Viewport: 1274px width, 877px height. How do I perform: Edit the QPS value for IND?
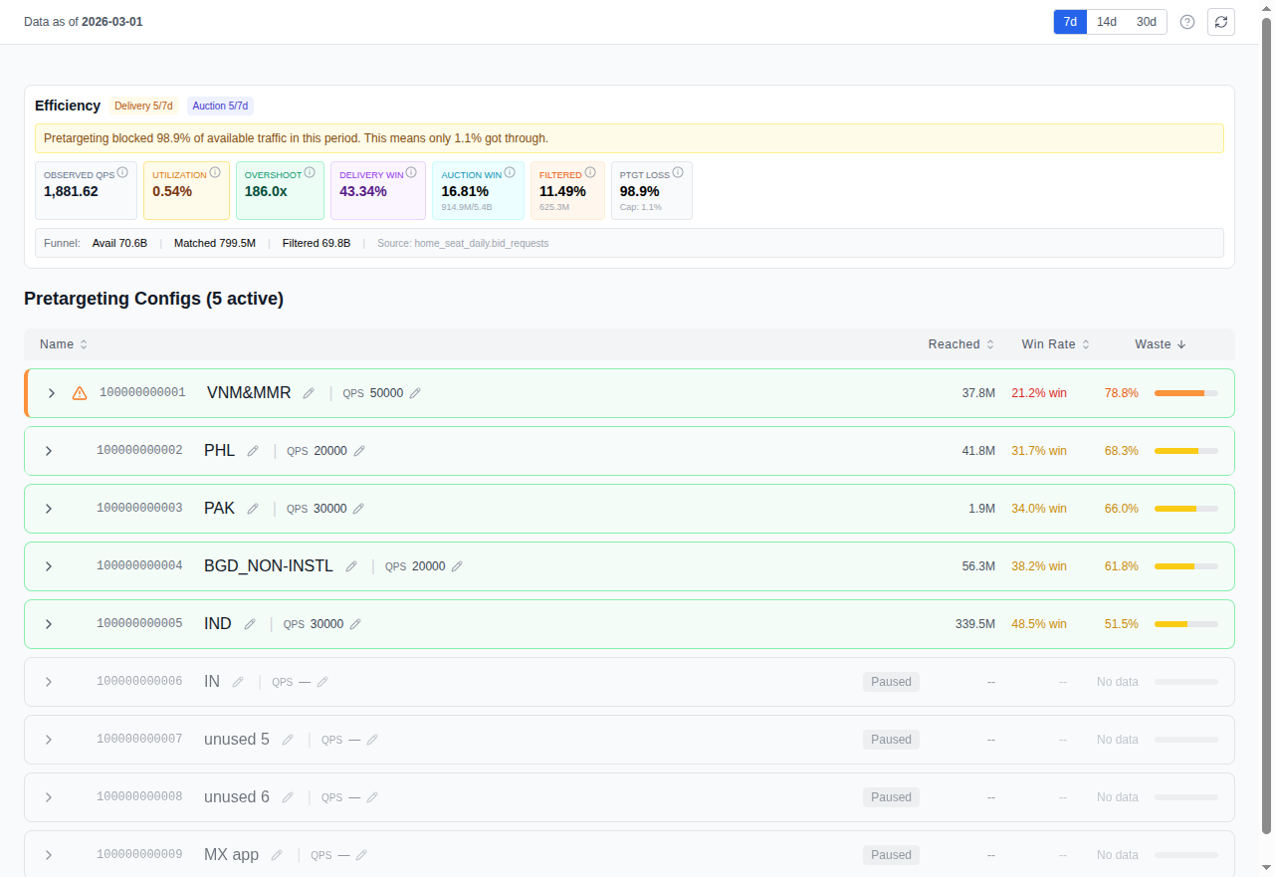[x=354, y=623]
